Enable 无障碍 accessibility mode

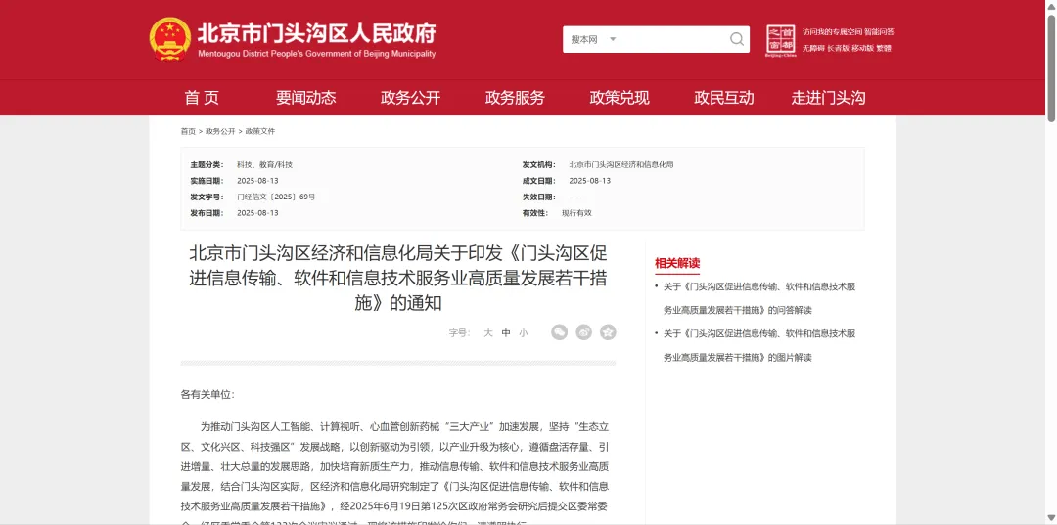tap(813, 49)
